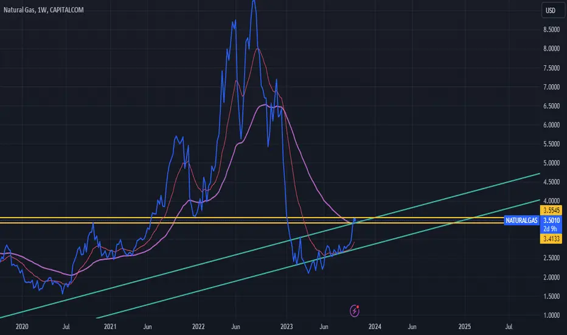
Task: Click the 8.5000 price axis label
Action: pos(551,30)
